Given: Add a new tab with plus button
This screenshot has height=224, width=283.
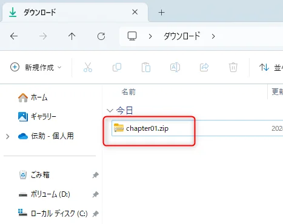Looking at the screenshot, I should tap(161, 13).
